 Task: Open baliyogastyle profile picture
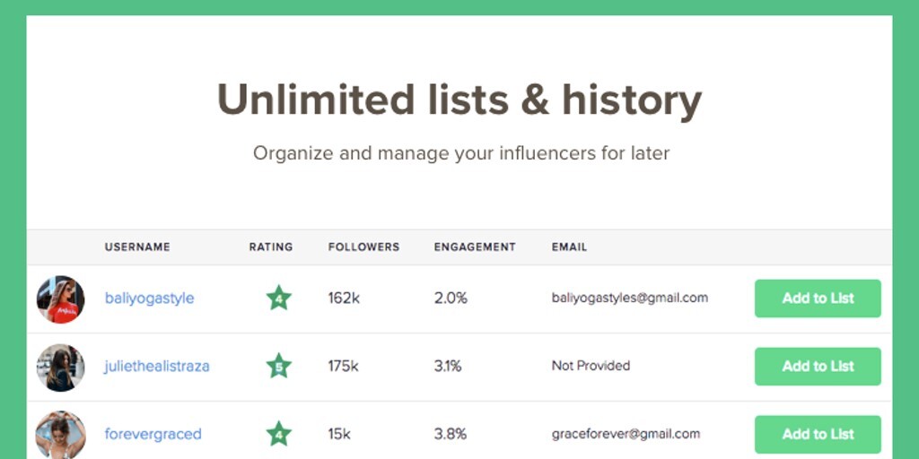tap(60, 299)
